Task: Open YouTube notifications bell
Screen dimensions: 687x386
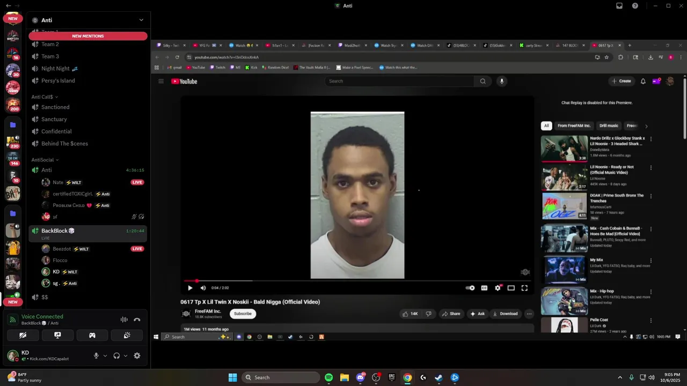Action: click(x=643, y=81)
